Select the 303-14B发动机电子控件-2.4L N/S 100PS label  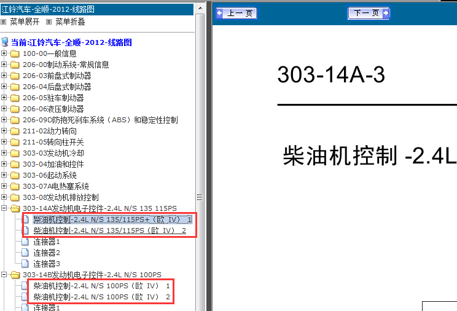(x=92, y=275)
